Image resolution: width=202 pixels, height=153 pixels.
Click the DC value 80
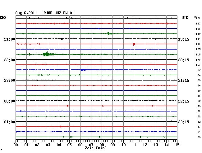pos(199,96)
